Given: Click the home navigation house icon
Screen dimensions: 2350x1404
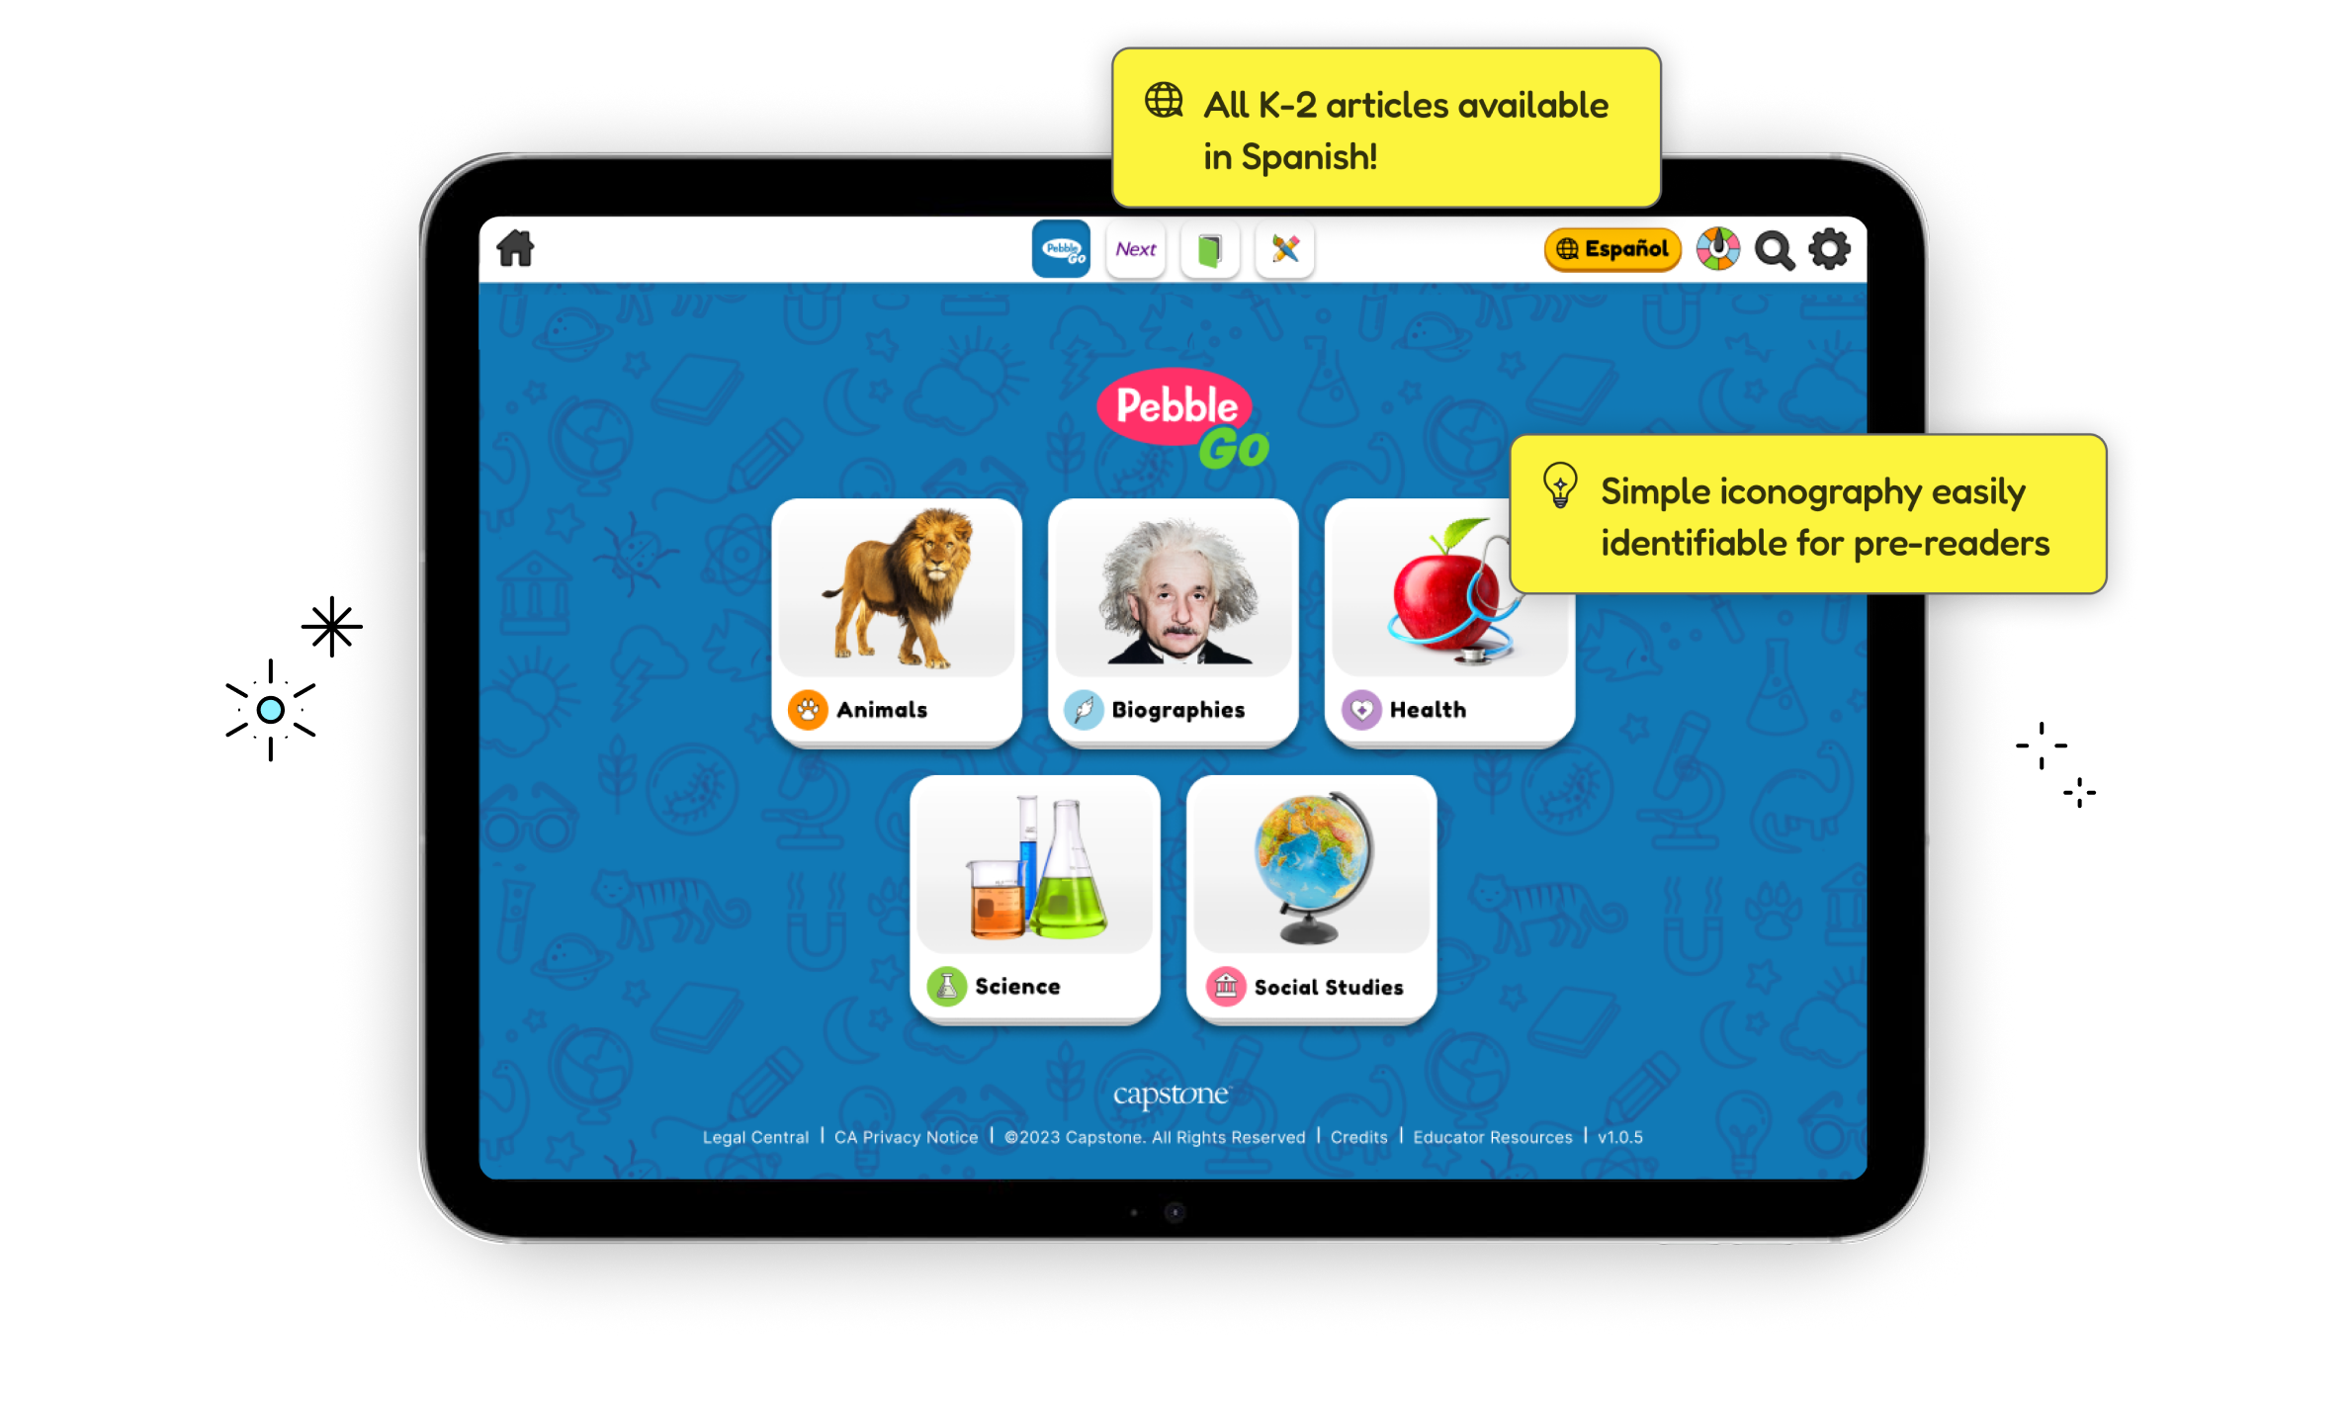Looking at the screenshot, I should [x=516, y=247].
